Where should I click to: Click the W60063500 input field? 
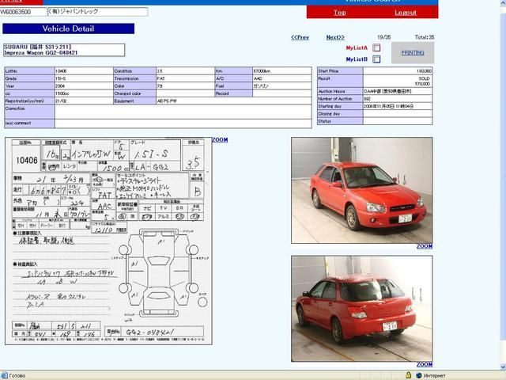tap(23, 12)
